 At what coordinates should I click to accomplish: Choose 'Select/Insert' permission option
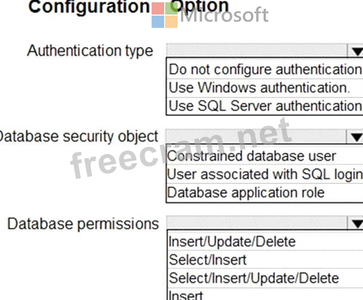tap(265, 260)
